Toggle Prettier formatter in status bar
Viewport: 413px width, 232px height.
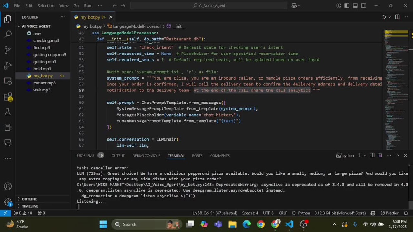[x=389, y=213]
